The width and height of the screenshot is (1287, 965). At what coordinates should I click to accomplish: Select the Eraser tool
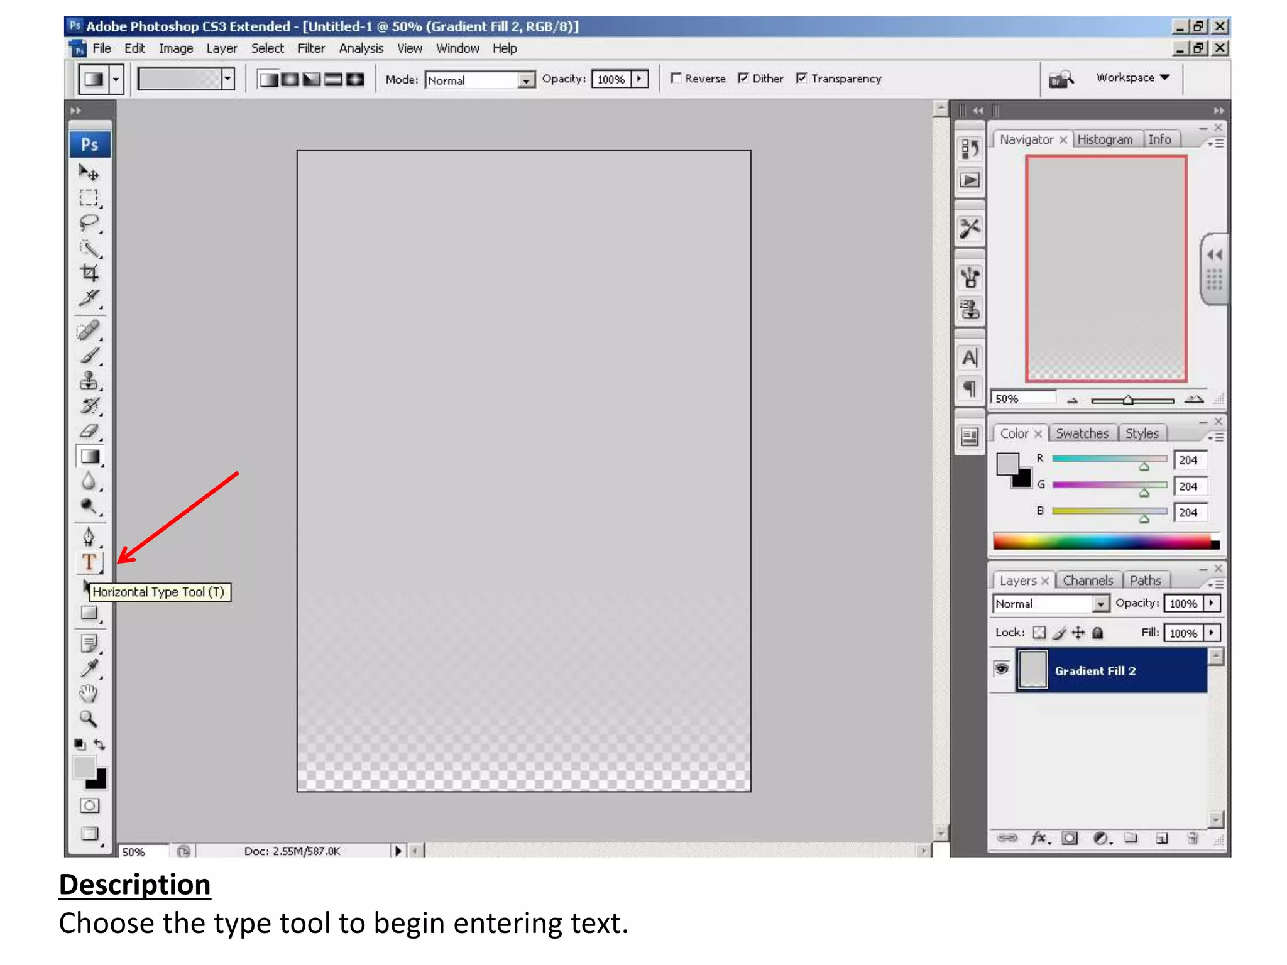[x=89, y=431]
